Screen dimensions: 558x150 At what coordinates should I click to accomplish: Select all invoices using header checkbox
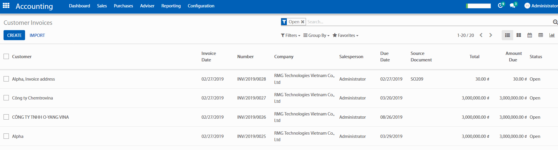[6, 56]
